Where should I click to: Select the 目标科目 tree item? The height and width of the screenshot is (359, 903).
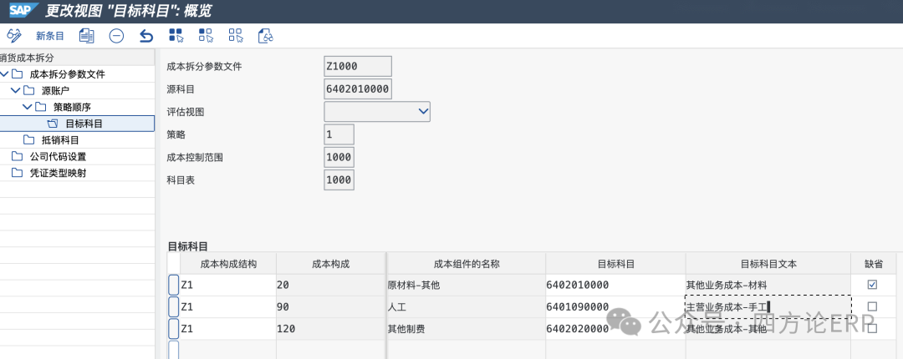[77, 124]
